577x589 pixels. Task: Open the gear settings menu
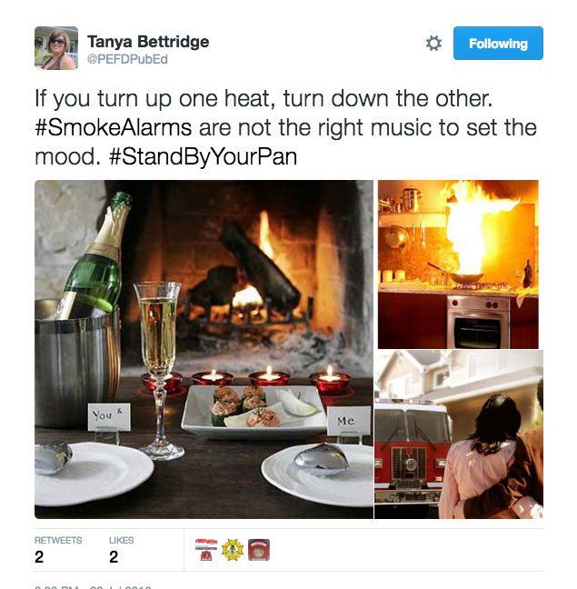tap(433, 44)
